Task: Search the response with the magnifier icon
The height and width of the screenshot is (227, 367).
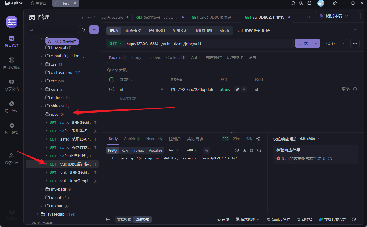Action: (259, 150)
